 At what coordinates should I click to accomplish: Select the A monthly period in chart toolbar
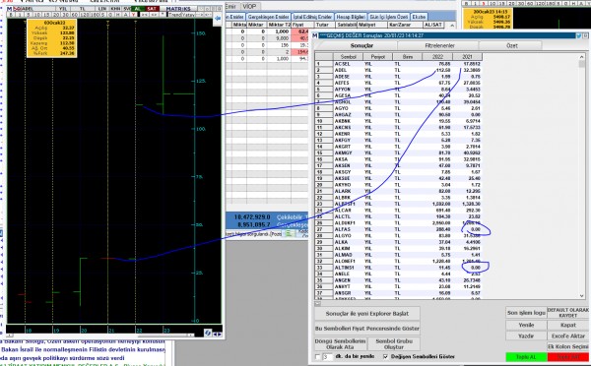(126, 15)
